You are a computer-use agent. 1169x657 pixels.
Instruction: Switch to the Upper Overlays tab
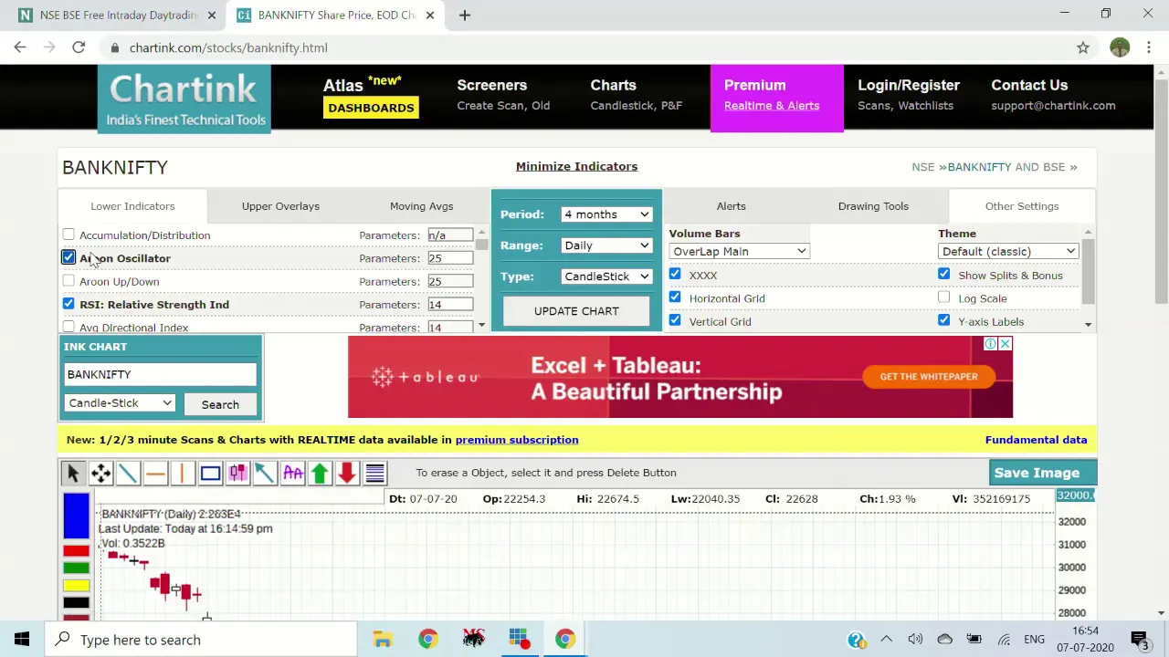pyautogui.click(x=280, y=206)
